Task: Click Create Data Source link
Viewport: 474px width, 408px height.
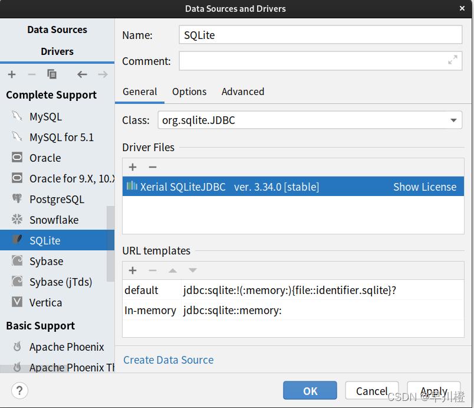Action: click(x=169, y=360)
